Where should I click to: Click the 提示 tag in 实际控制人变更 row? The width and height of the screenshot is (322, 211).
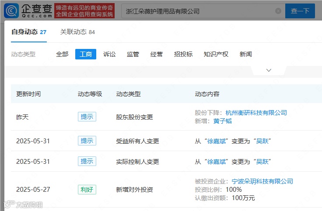(87, 161)
